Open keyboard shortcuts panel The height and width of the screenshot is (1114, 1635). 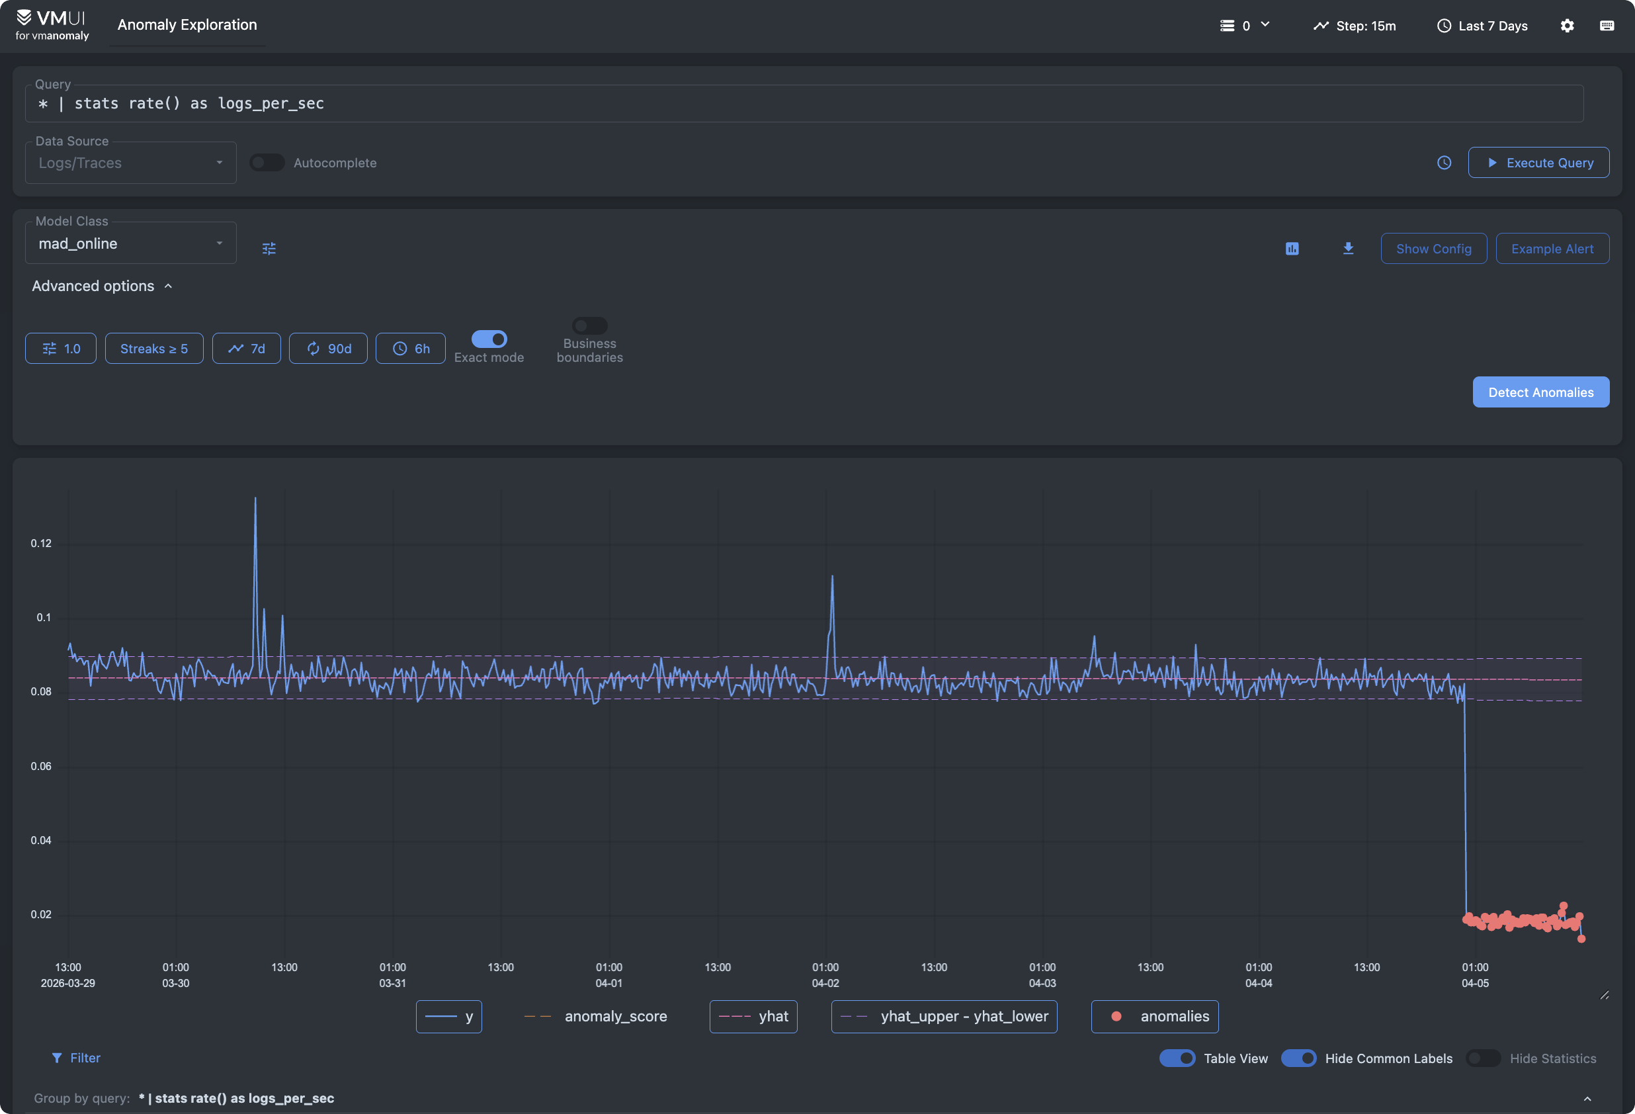click(1607, 25)
